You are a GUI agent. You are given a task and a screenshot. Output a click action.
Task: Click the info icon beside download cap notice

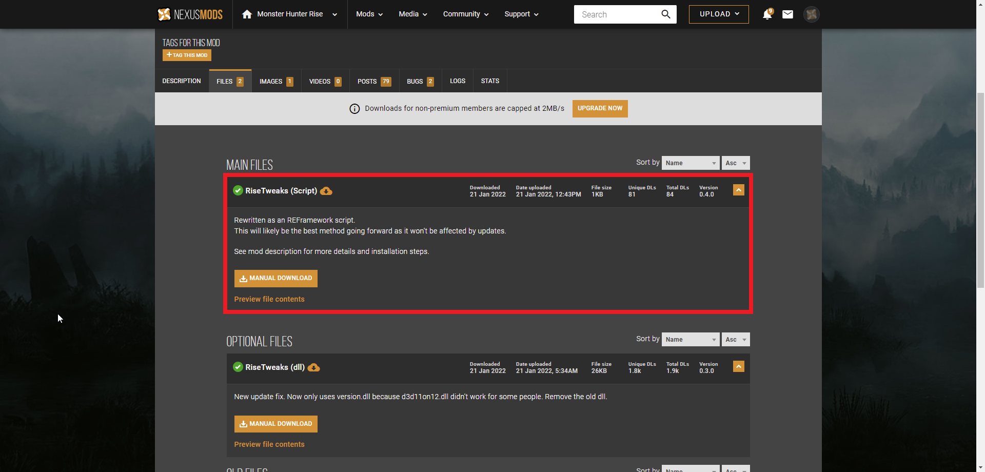coord(354,109)
